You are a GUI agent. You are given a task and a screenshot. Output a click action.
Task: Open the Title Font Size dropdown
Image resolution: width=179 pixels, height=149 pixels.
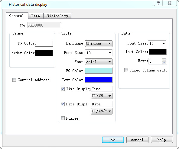coord(99,53)
